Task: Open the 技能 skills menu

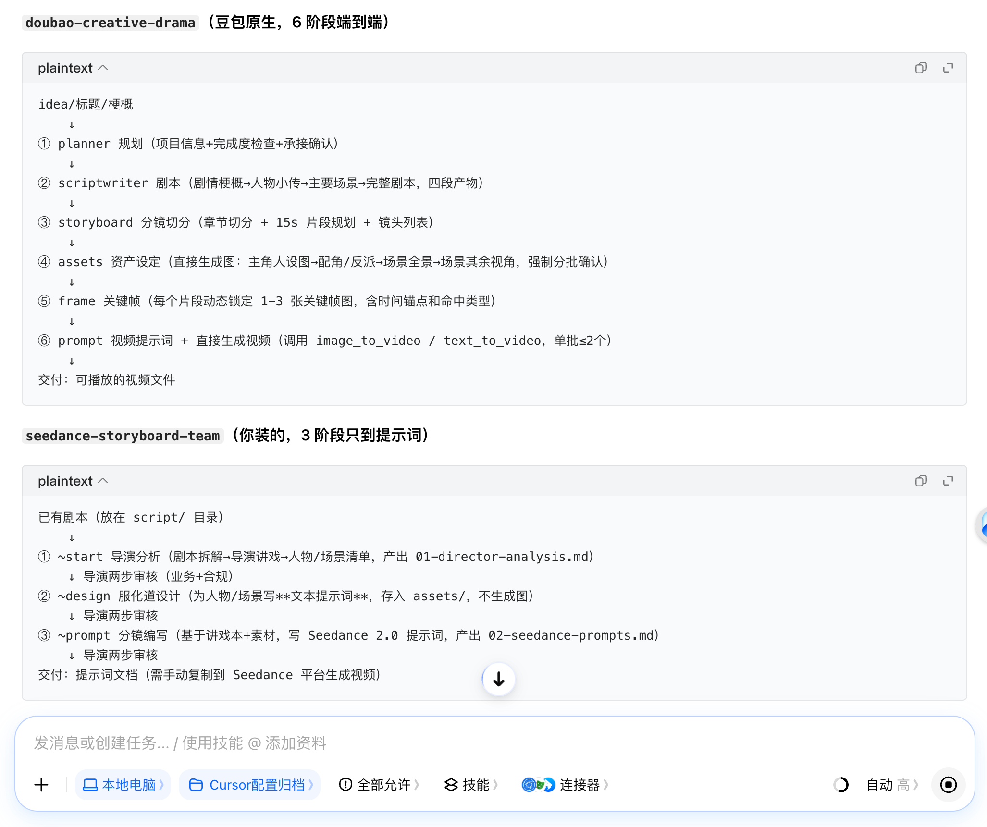Action: [x=471, y=785]
